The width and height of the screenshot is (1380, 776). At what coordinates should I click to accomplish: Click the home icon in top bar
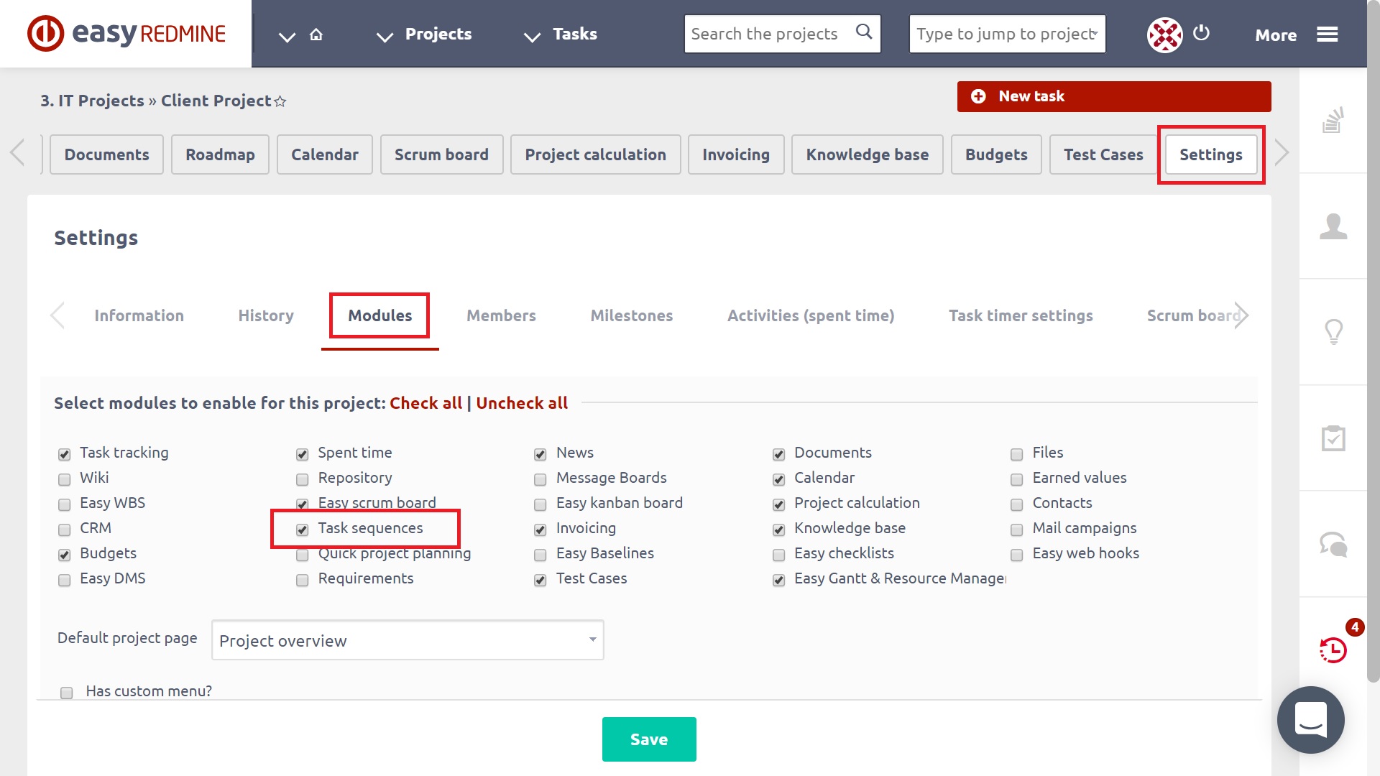[x=316, y=34]
